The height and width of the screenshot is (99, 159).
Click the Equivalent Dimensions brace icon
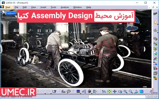95,91
